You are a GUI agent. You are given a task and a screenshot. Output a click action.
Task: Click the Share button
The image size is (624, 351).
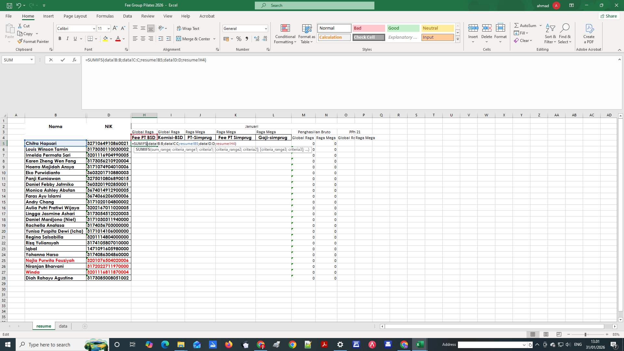point(608,16)
